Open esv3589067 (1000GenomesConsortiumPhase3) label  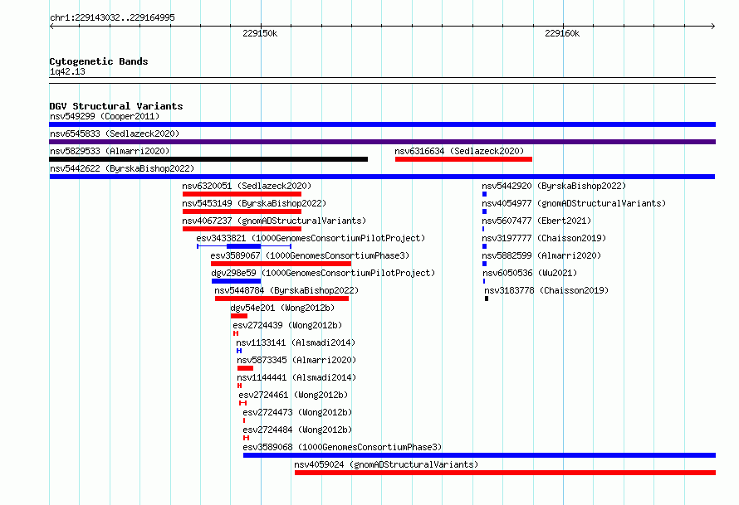[310, 255]
